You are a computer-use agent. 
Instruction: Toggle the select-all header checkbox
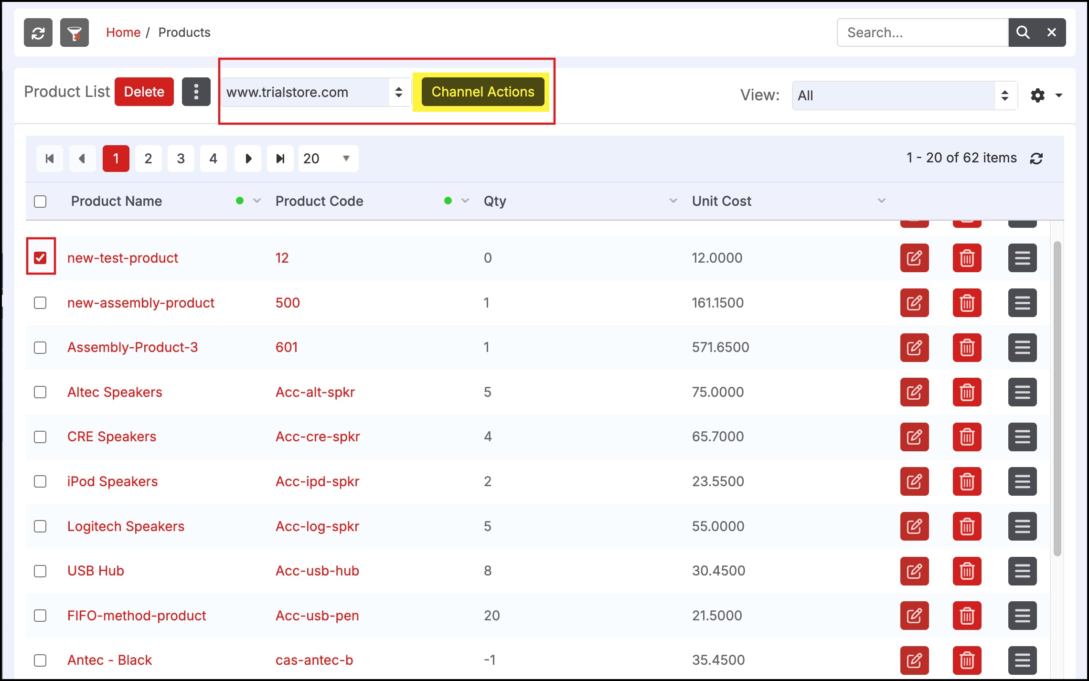41,202
